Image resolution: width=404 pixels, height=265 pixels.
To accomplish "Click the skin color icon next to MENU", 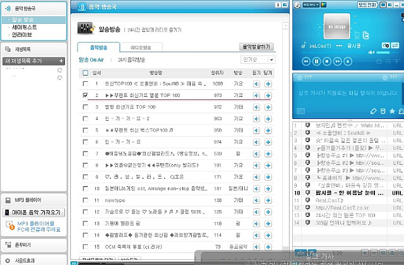I will click(323, 4).
